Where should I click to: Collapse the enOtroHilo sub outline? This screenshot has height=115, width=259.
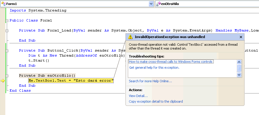(x=7, y=76)
